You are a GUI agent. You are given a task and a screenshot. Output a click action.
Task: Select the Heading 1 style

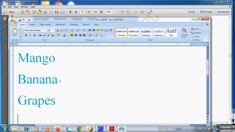click(x=146, y=33)
